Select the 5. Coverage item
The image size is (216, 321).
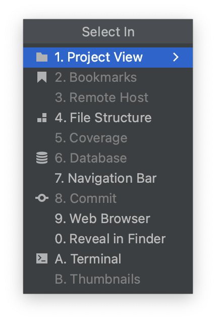108,138
